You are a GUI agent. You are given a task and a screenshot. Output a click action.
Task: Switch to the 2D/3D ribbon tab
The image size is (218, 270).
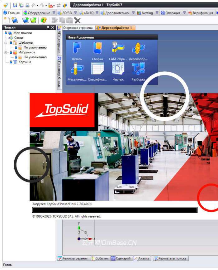coord(65,13)
